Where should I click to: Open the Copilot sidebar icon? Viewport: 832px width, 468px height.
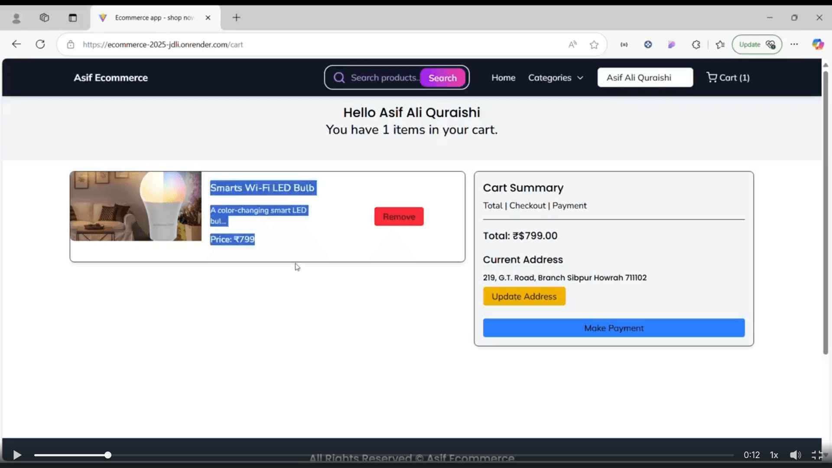pyautogui.click(x=818, y=44)
